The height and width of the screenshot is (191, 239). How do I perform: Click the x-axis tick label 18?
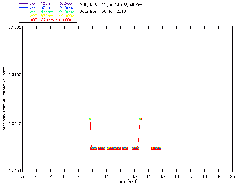[205, 176]
